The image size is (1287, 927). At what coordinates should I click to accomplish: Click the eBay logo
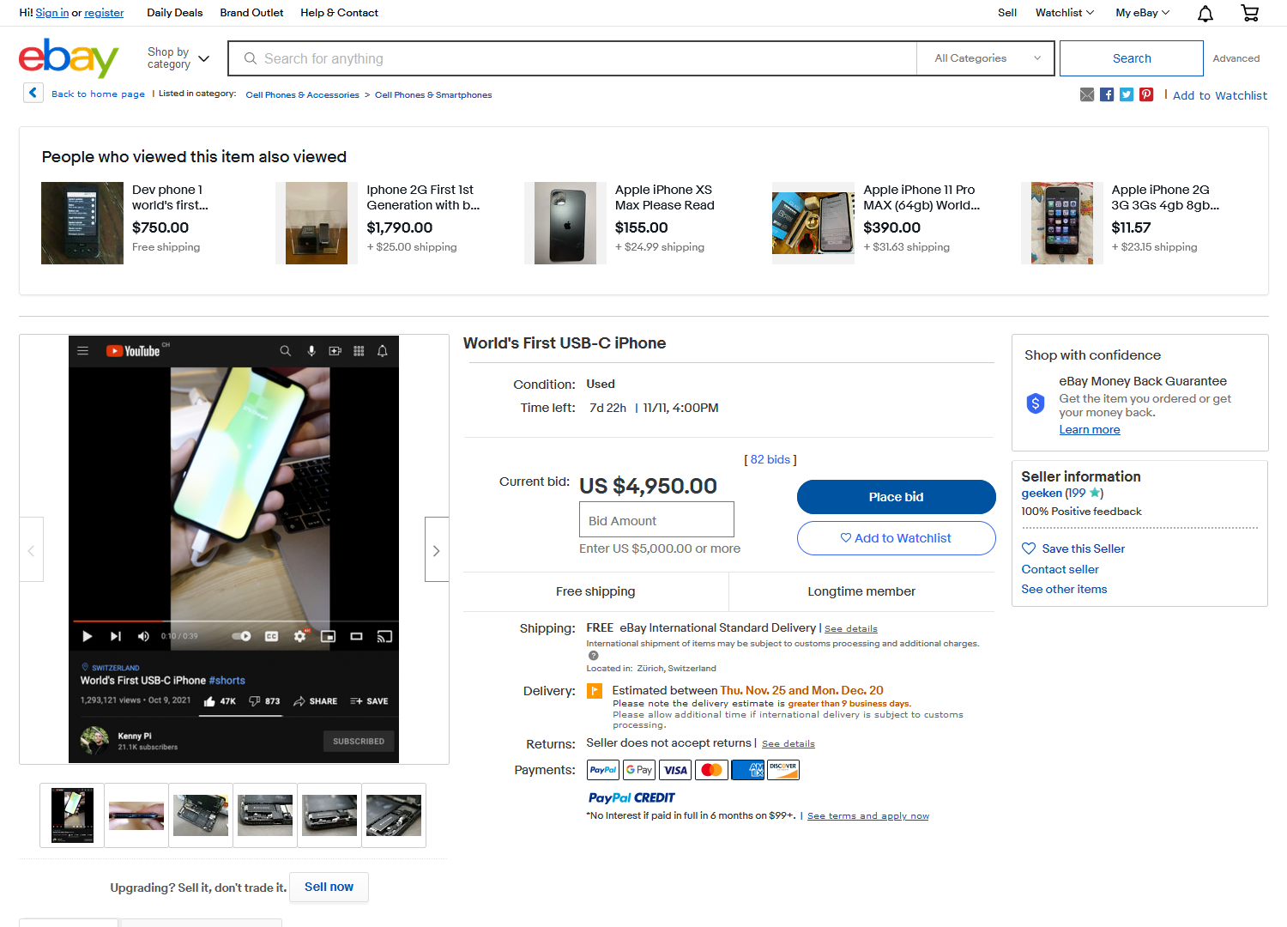pyautogui.click(x=69, y=58)
